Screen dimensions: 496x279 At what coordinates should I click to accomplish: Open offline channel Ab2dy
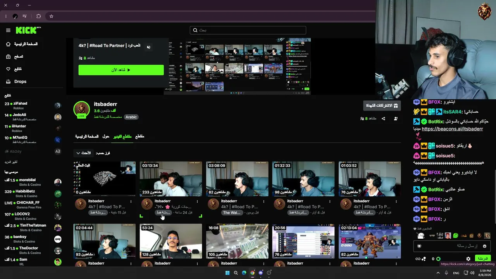[x=33, y=151]
